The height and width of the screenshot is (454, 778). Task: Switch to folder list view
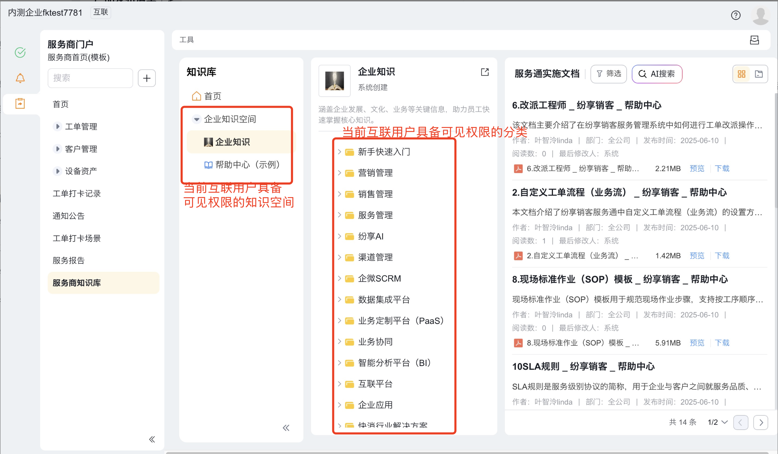pyautogui.click(x=759, y=74)
